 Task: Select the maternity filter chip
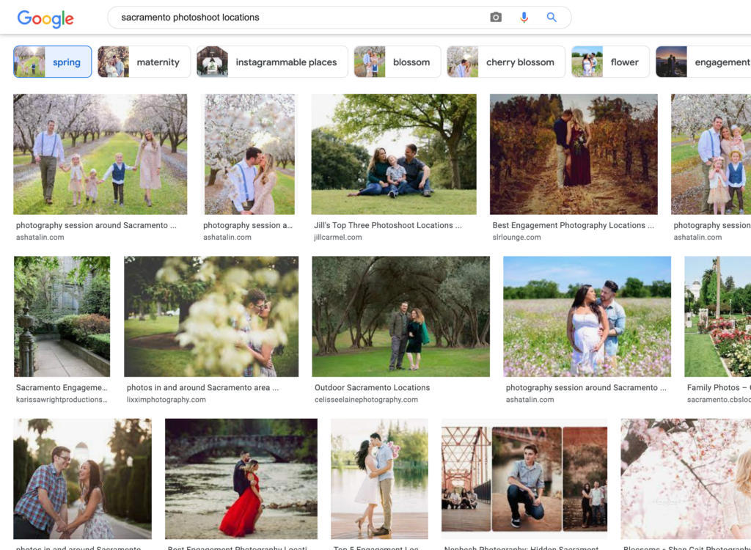144,62
